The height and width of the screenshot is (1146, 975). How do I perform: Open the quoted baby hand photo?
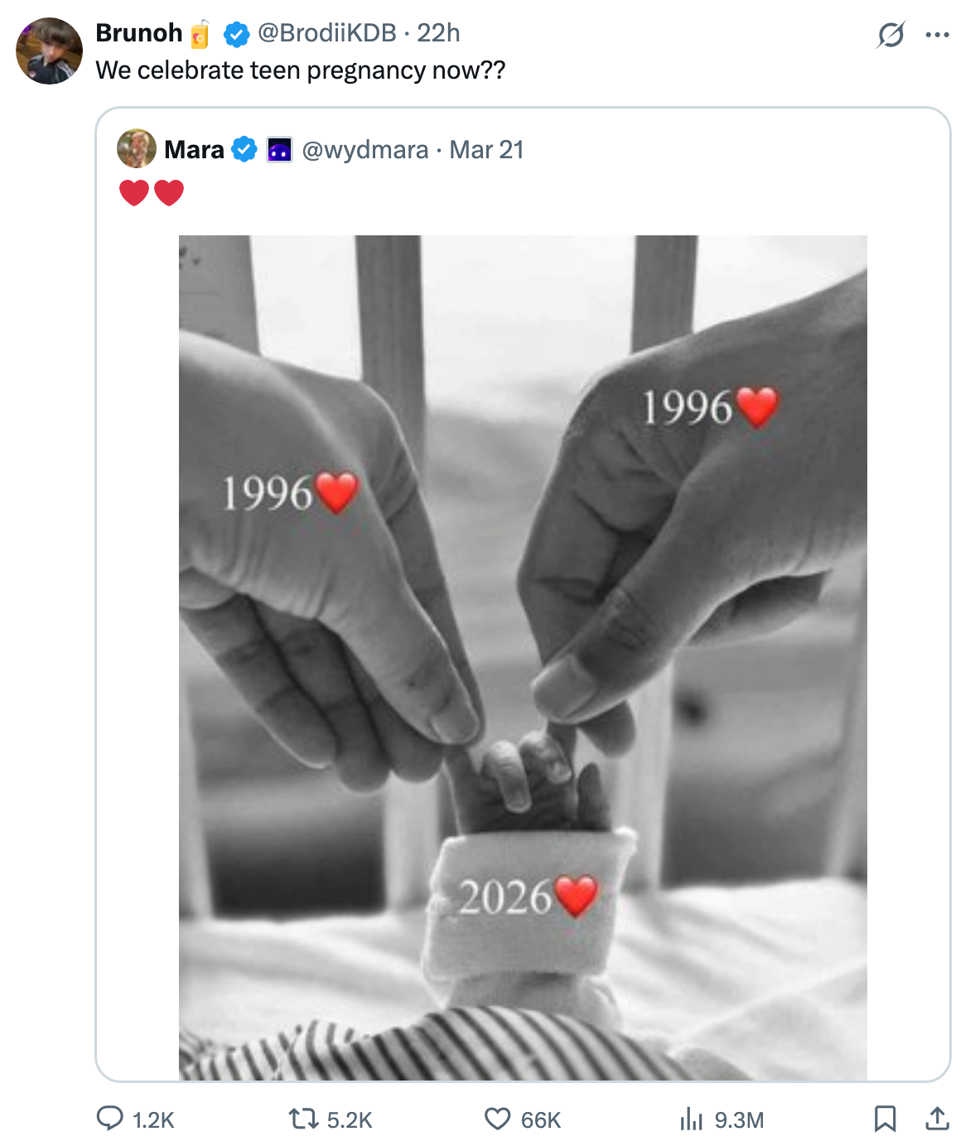tap(523, 657)
